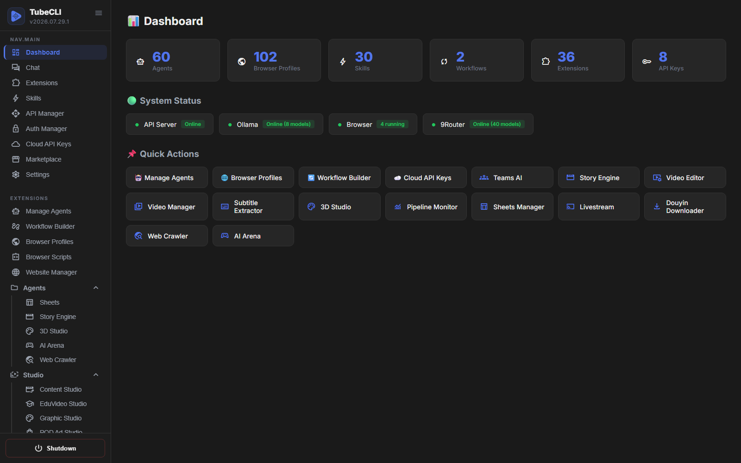Click the puzzle icon on Extensions card

(x=546, y=61)
